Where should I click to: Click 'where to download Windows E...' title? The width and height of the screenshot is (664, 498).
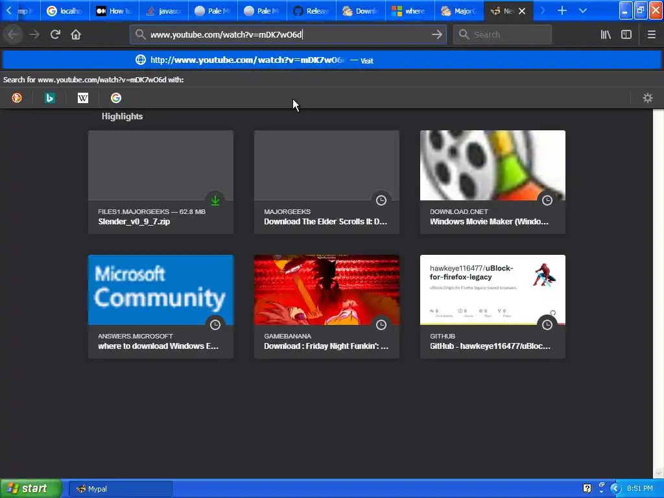click(158, 346)
